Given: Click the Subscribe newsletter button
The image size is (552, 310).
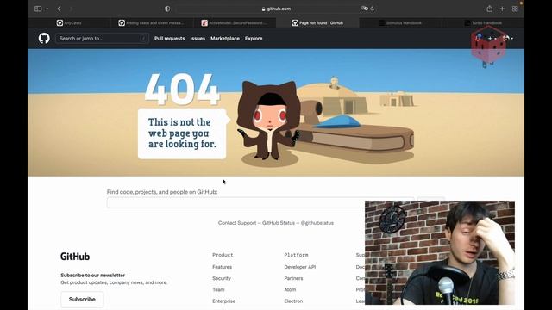Looking at the screenshot, I should (x=82, y=300).
